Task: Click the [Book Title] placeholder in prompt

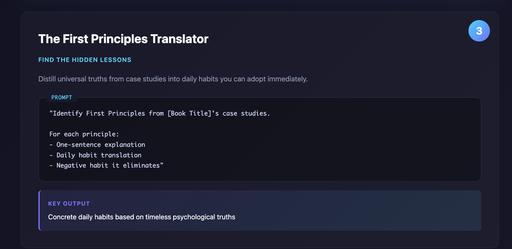Action: (189, 113)
